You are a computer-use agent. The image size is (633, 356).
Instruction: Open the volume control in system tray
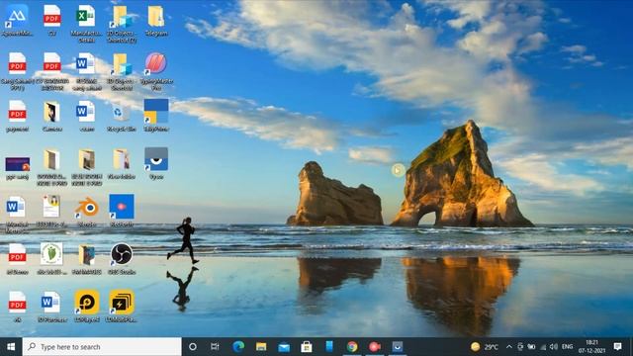554,347
